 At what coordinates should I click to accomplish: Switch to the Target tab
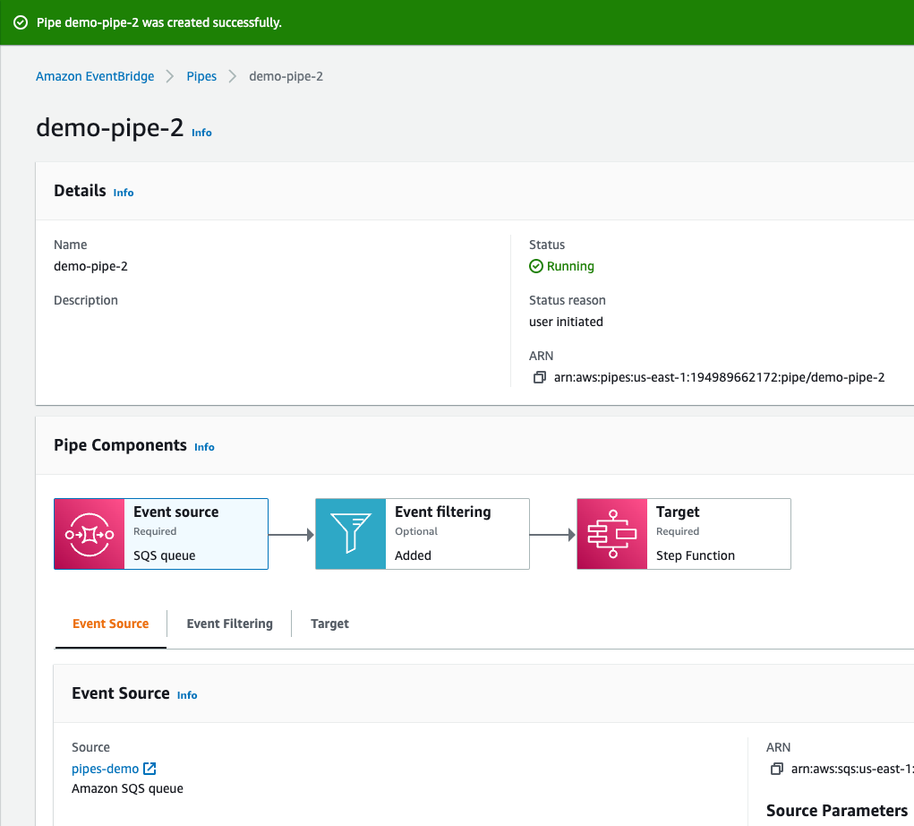tap(330, 624)
